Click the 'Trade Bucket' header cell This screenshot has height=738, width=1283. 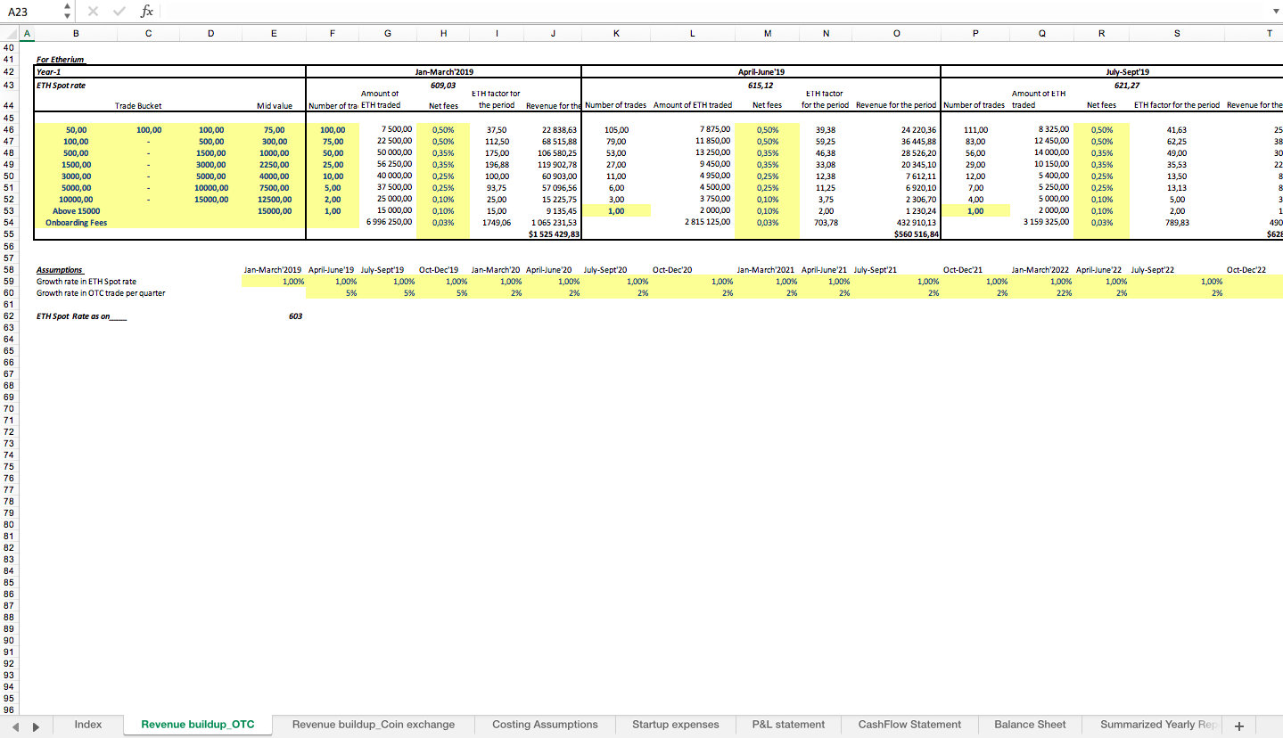click(138, 105)
